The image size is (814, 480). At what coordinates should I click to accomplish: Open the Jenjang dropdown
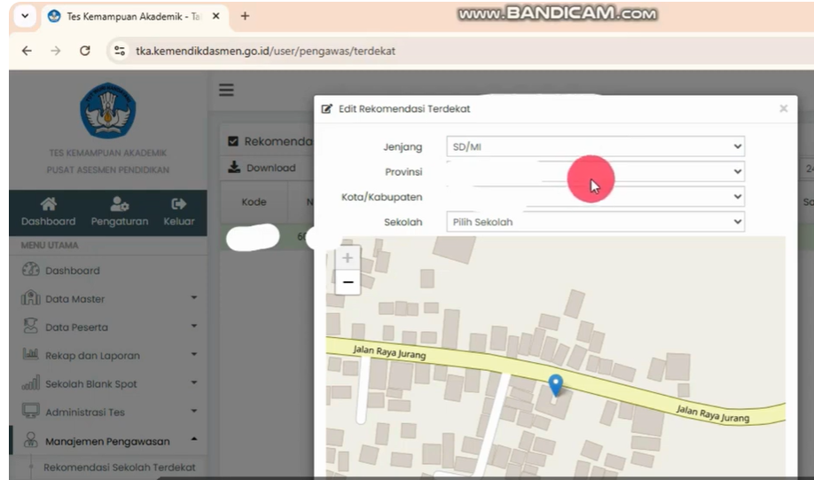(x=594, y=147)
